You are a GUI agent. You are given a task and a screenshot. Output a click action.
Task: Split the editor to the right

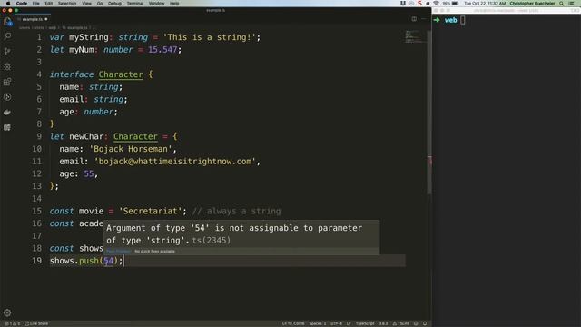click(x=414, y=19)
